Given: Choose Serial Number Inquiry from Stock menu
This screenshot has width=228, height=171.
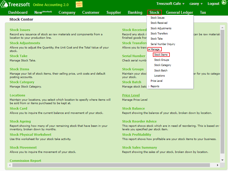Looking at the screenshot, I should click(x=163, y=44).
